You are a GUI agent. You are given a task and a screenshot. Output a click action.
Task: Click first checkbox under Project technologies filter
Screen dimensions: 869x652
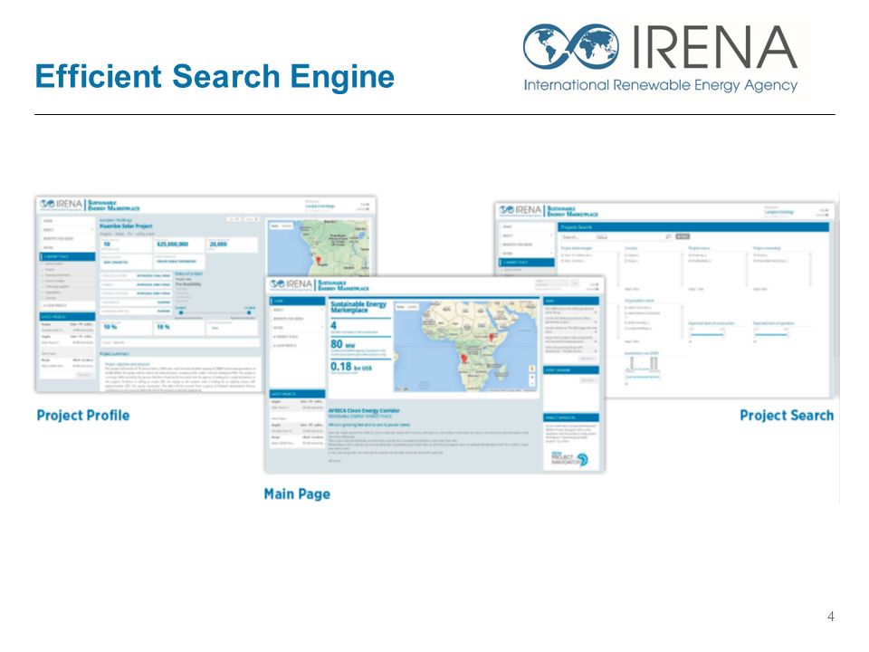pyautogui.click(x=562, y=255)
